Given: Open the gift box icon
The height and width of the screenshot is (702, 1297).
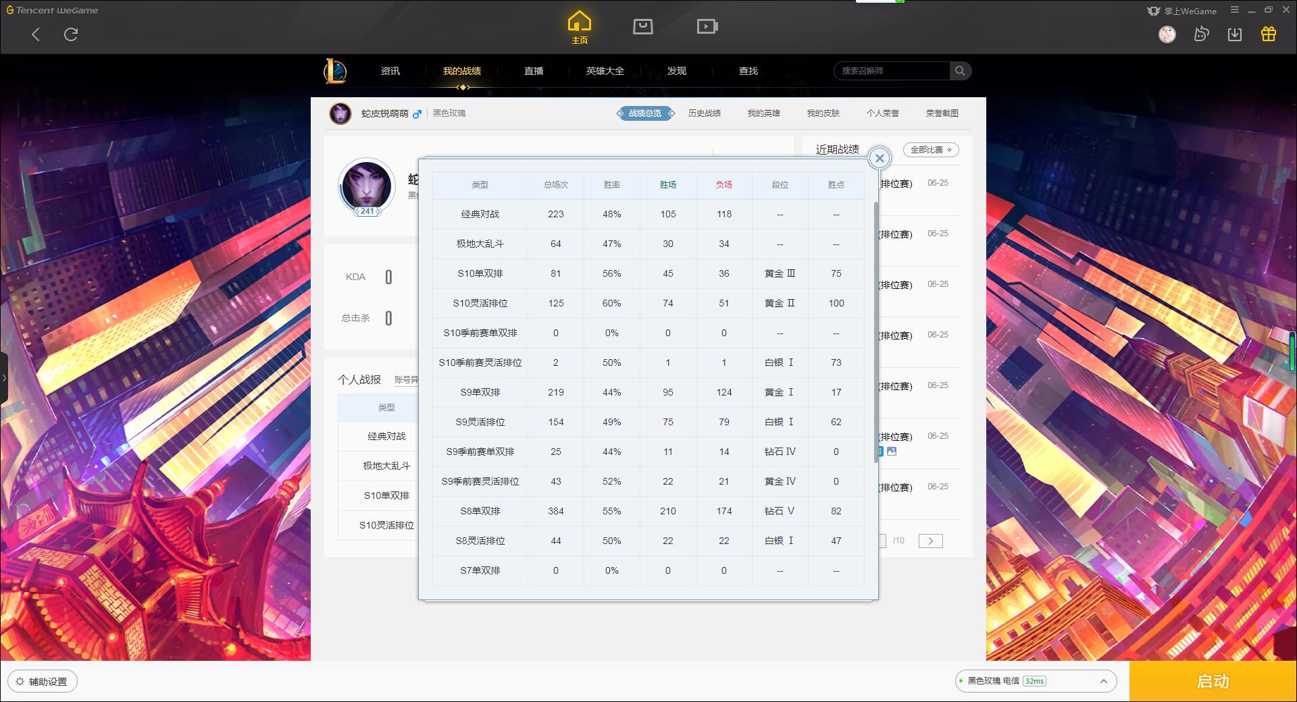Looking at the screenshot, I should [x=1269, y=34].
